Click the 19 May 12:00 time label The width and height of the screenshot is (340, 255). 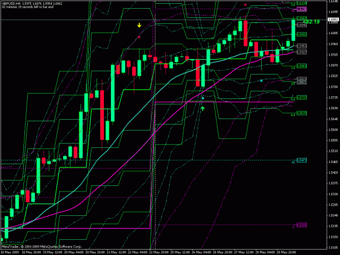tap(52, 252)
